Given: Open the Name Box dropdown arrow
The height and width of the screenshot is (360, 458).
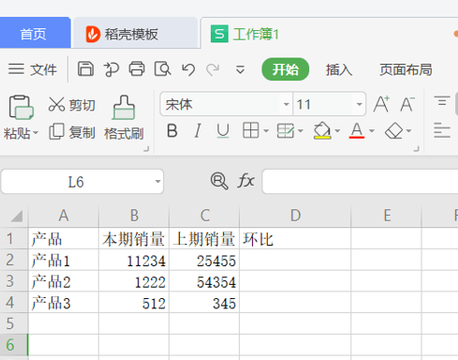Looking at the screenshot, I should (x=158, y=182).
